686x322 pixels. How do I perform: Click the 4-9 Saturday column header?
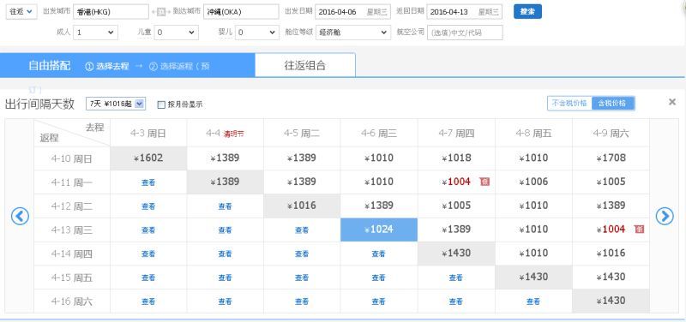(x=611, y=134)
